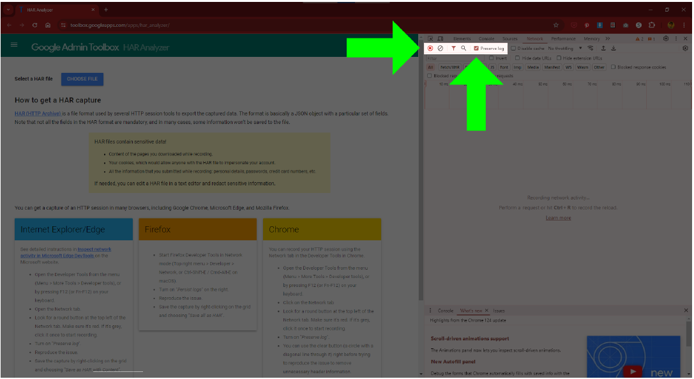Click the import HAR upload icon
694x379 pixels.
tap(603, 49)
